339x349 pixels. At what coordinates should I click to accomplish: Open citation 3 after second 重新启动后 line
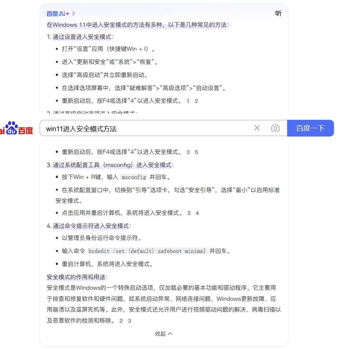(188, 152)
